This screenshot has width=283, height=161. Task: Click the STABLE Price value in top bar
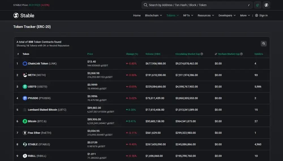click(x=34, y=5)
